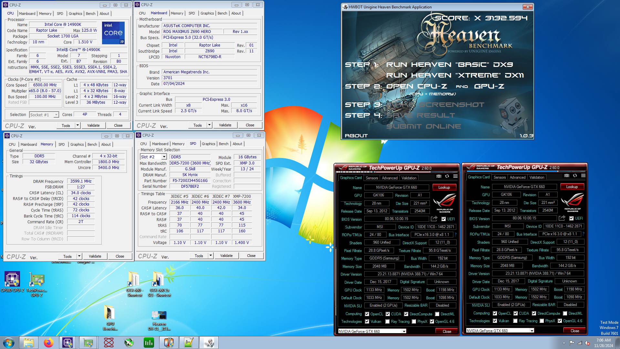Open File Explorer from taskbar

tap(29, 343)
